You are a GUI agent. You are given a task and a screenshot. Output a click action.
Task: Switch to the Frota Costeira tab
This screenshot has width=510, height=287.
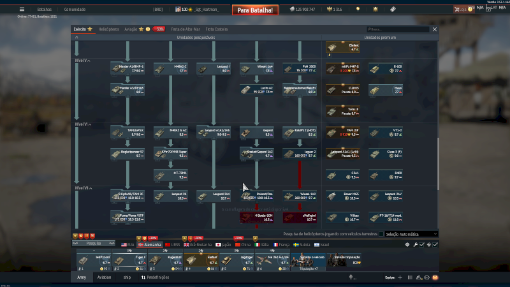[216, 29]
